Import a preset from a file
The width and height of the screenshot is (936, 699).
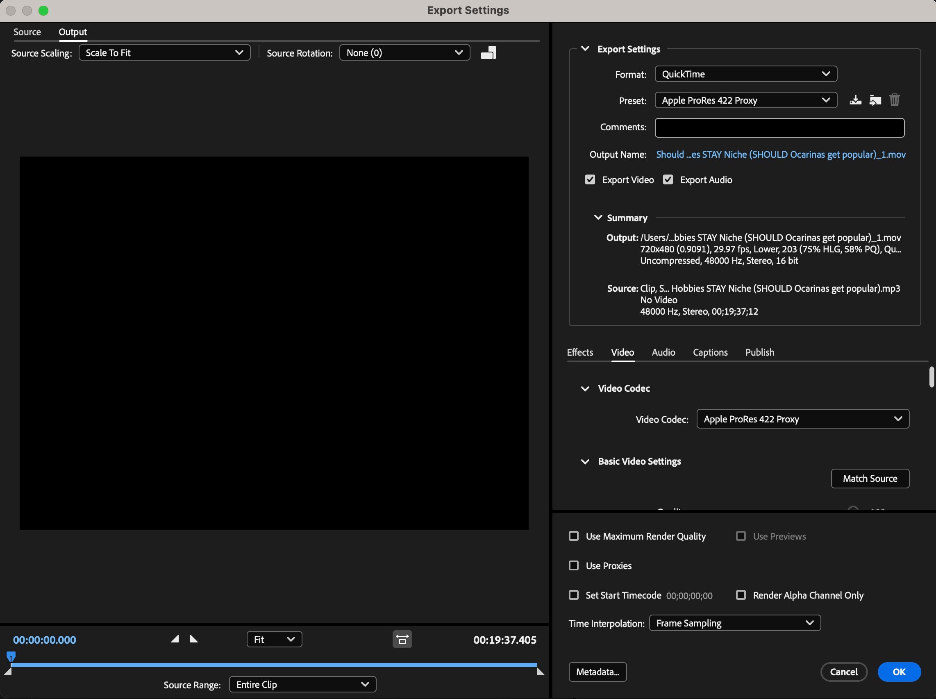tap(875, 100)
